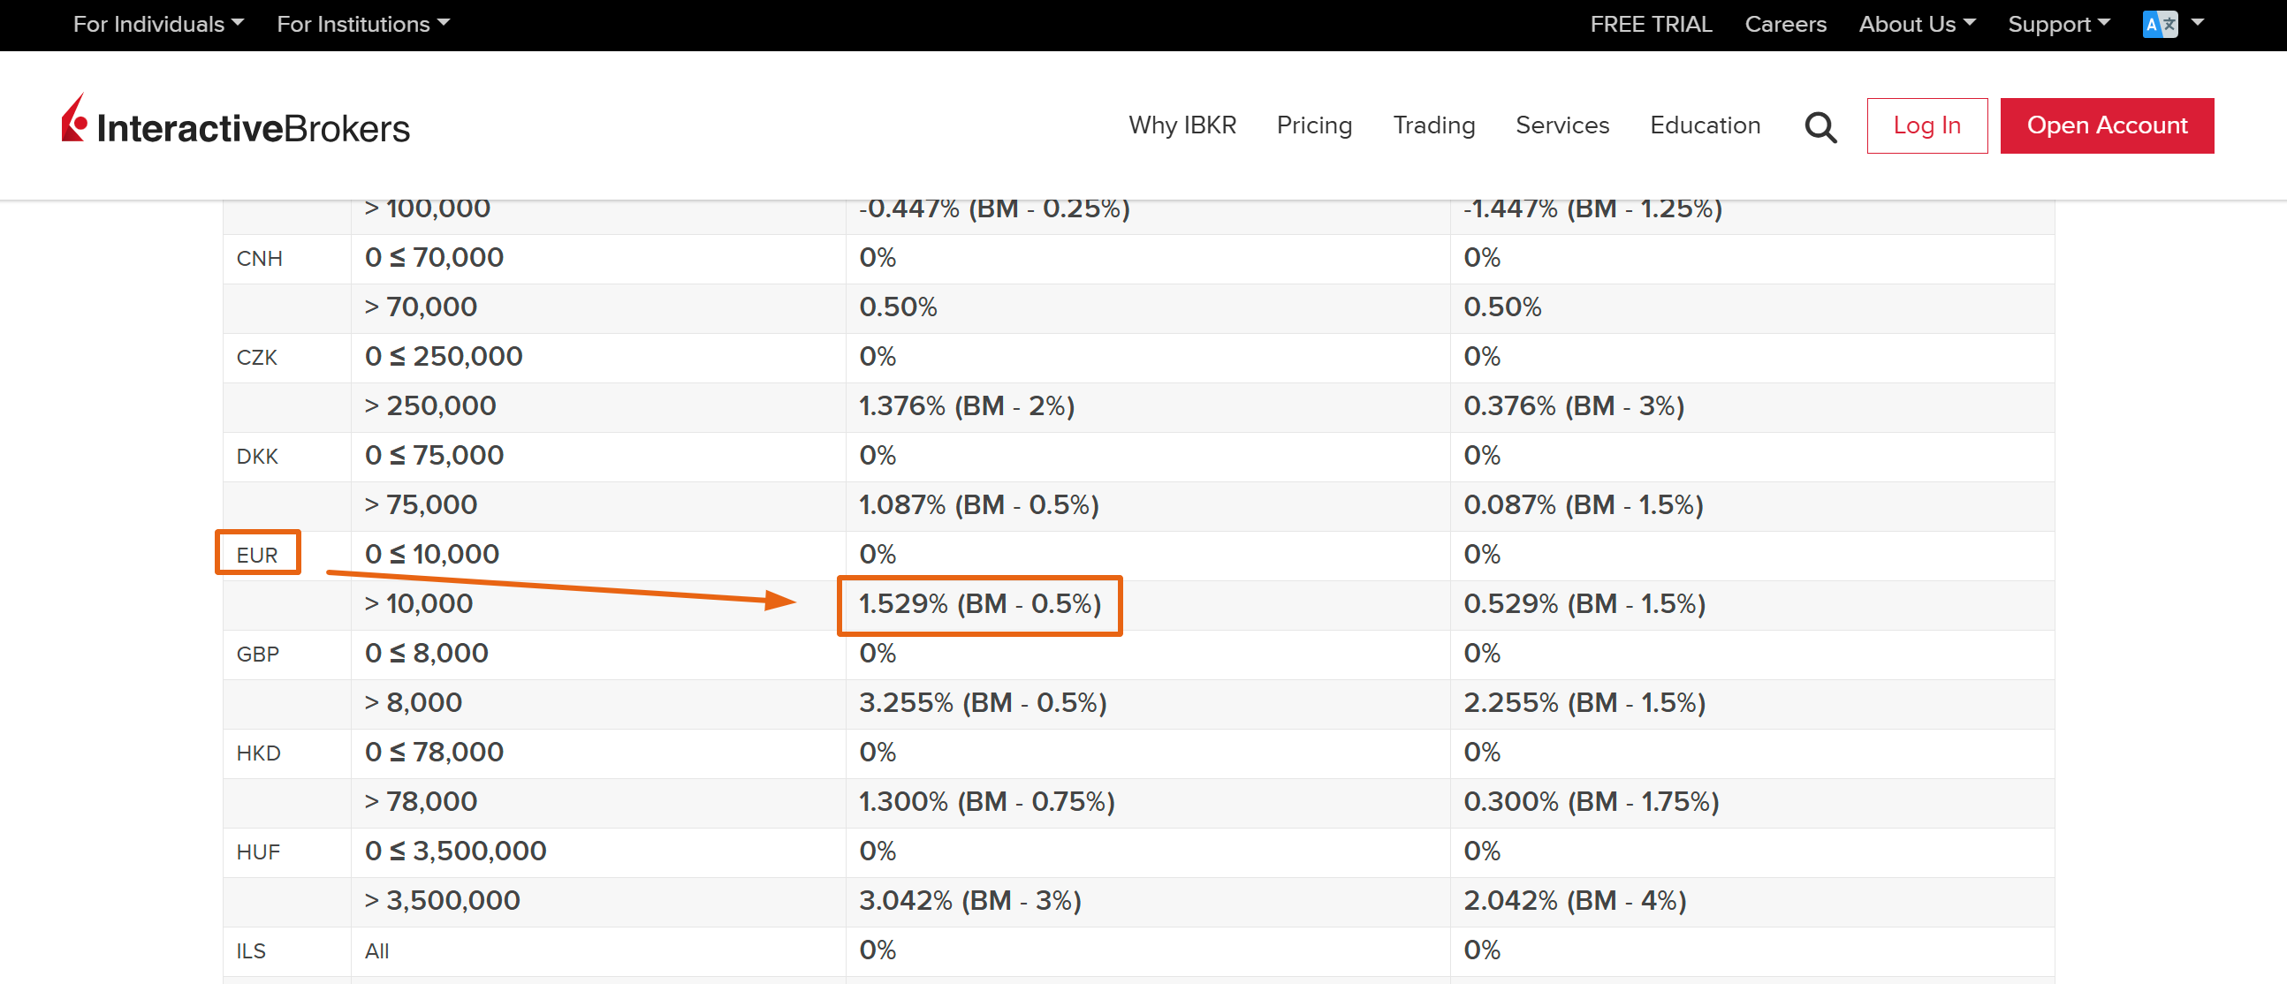Click the FREE TRIAL link
Screen dimensions: 2287x984
point(1651,24)
